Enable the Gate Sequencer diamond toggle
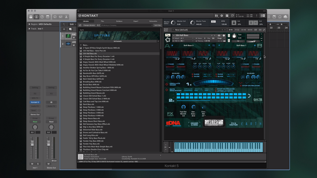 167,90
